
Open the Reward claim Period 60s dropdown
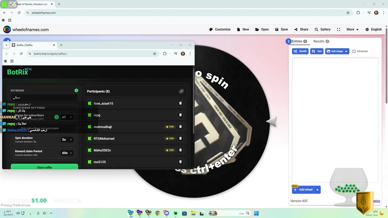67,153
